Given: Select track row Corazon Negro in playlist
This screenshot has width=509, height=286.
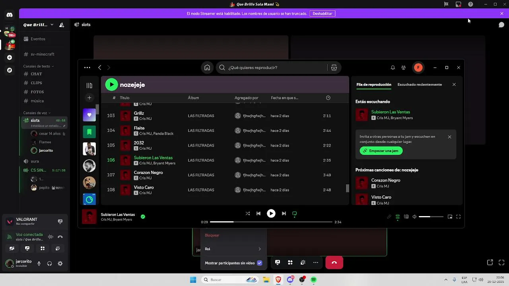Looking at the screenshot, I should [224, 175].
